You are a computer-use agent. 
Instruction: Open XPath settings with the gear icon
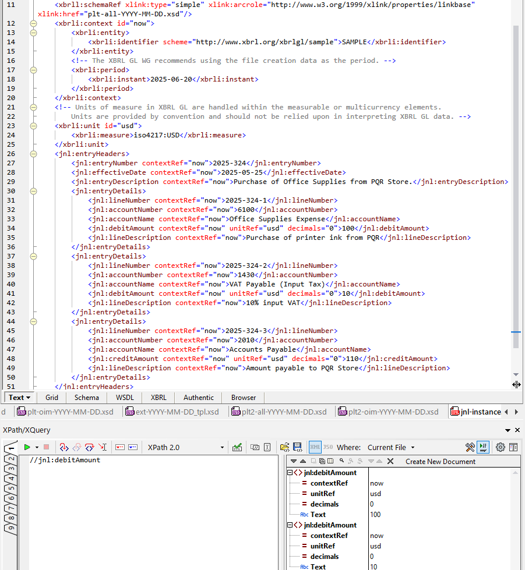(501, 447)
